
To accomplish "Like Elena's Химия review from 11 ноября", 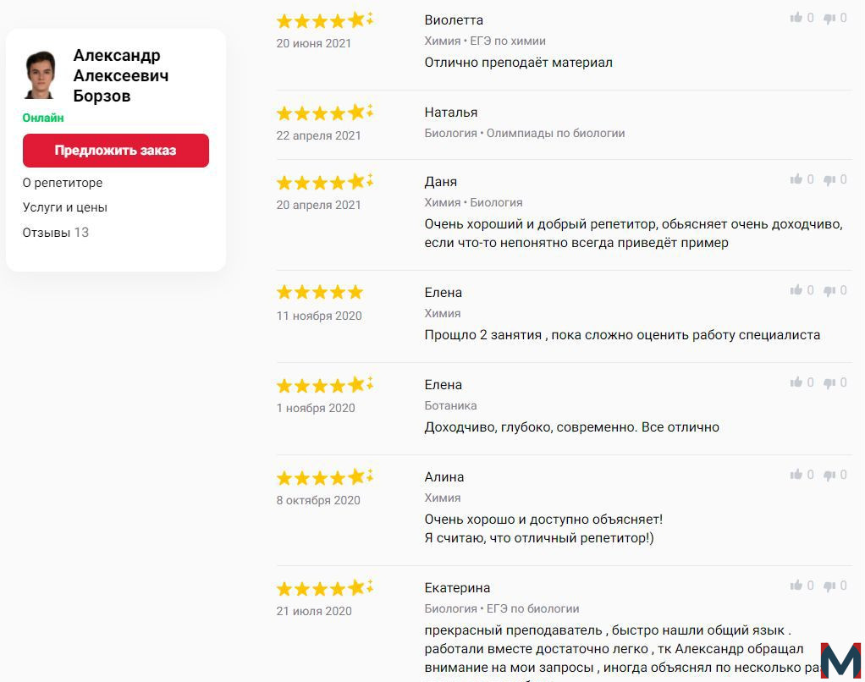I will 796,290.
